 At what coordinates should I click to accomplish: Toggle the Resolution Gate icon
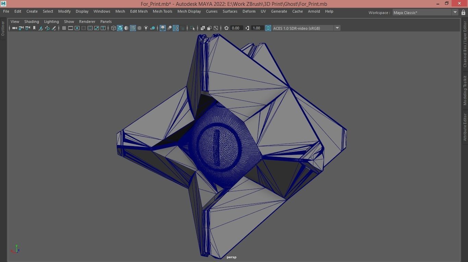(x=77, y=28)
